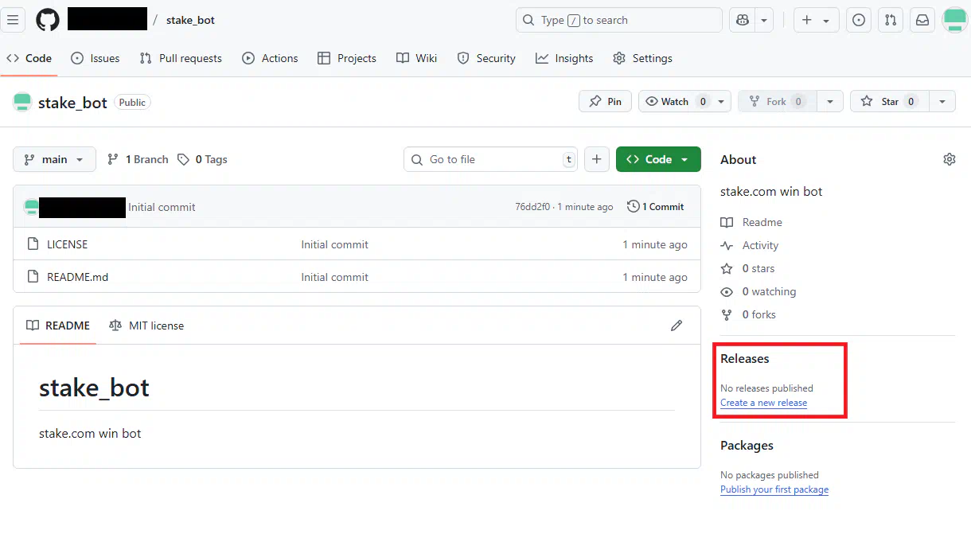Expand the fork options caret
The width and height of the screenshot is (971, 542).
(x=830, y=101)
